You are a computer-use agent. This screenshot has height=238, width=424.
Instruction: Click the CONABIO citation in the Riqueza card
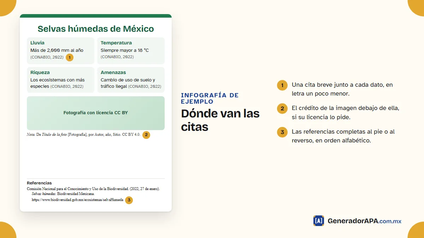click(67, 86)
